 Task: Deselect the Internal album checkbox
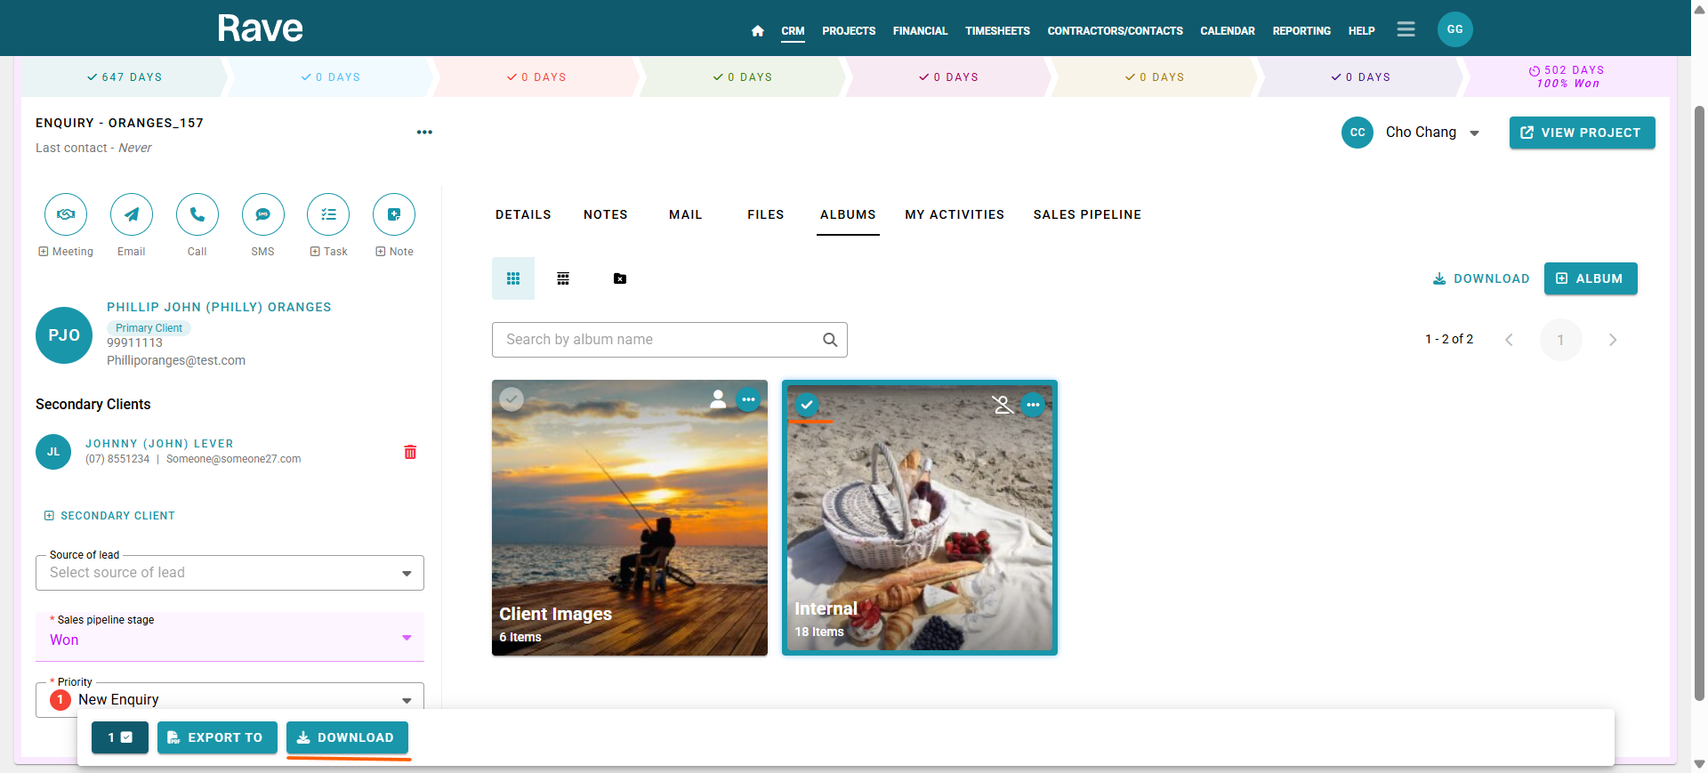click(x=806, y=405)
